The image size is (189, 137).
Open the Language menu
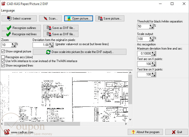click(x=8, y=10)
